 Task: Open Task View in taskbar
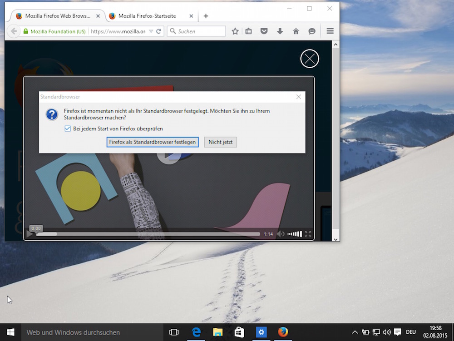174,332
